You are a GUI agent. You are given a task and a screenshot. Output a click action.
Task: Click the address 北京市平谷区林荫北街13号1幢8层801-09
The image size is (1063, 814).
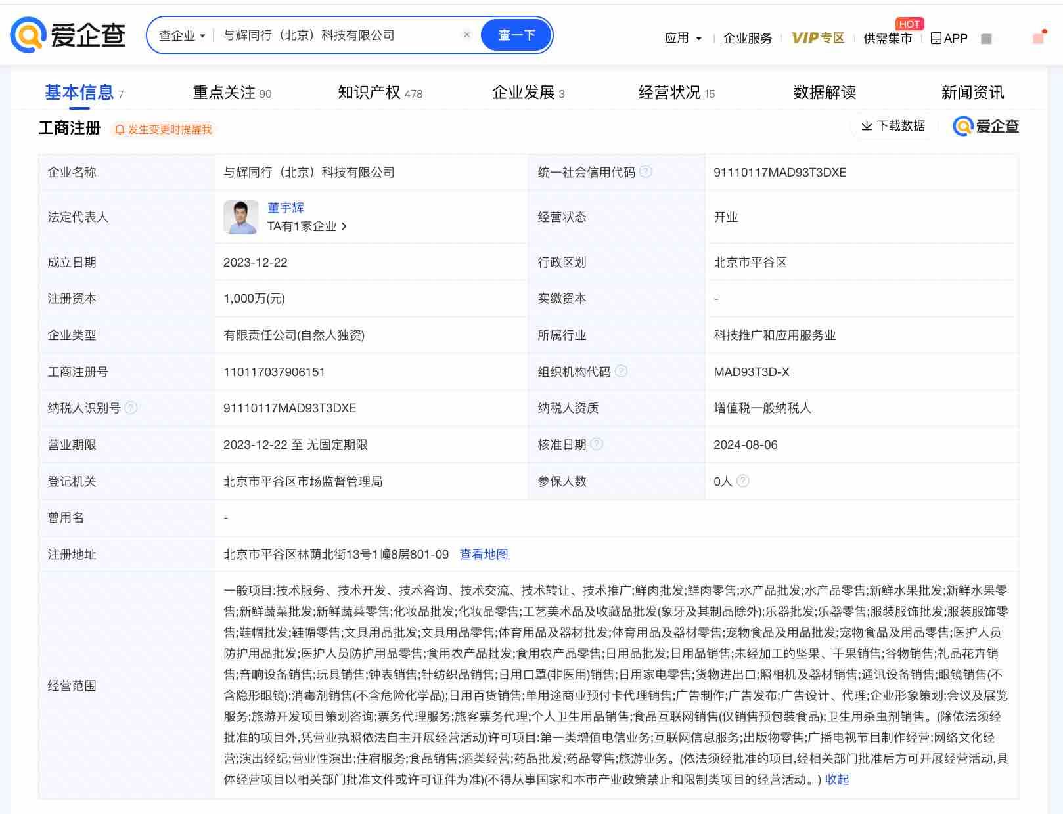[336, 555]
